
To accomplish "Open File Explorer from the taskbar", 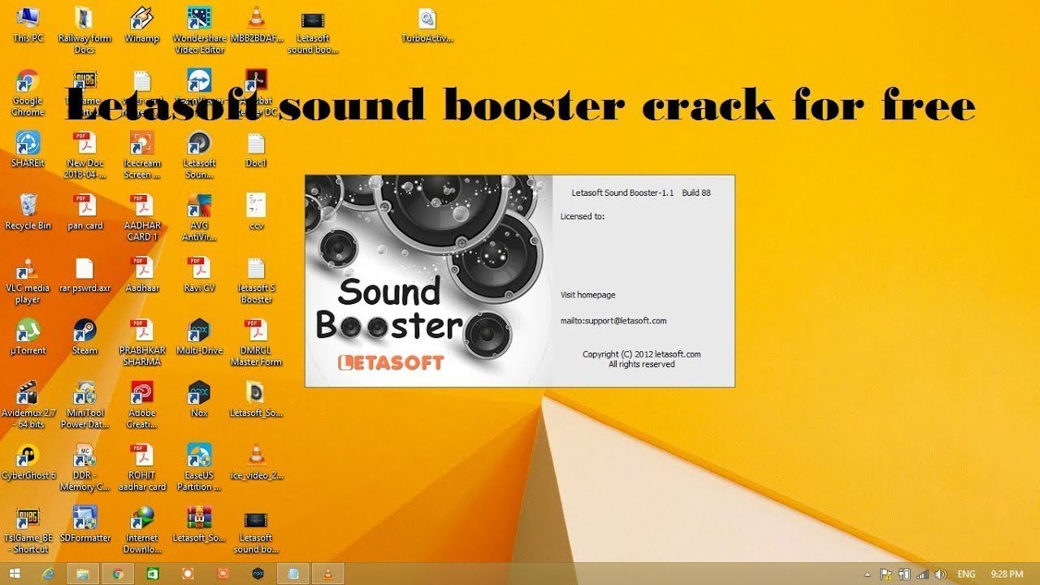I will [x=83, y=574].
